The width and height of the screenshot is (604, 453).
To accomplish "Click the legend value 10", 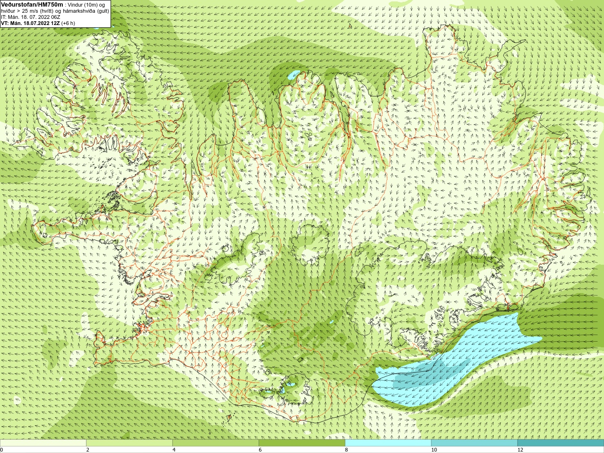I will tap(434, 450).
